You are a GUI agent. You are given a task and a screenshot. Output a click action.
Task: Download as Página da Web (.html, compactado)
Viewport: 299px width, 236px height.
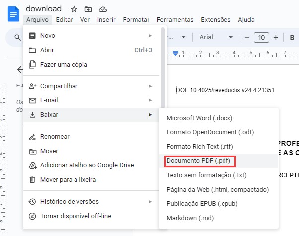219,190
